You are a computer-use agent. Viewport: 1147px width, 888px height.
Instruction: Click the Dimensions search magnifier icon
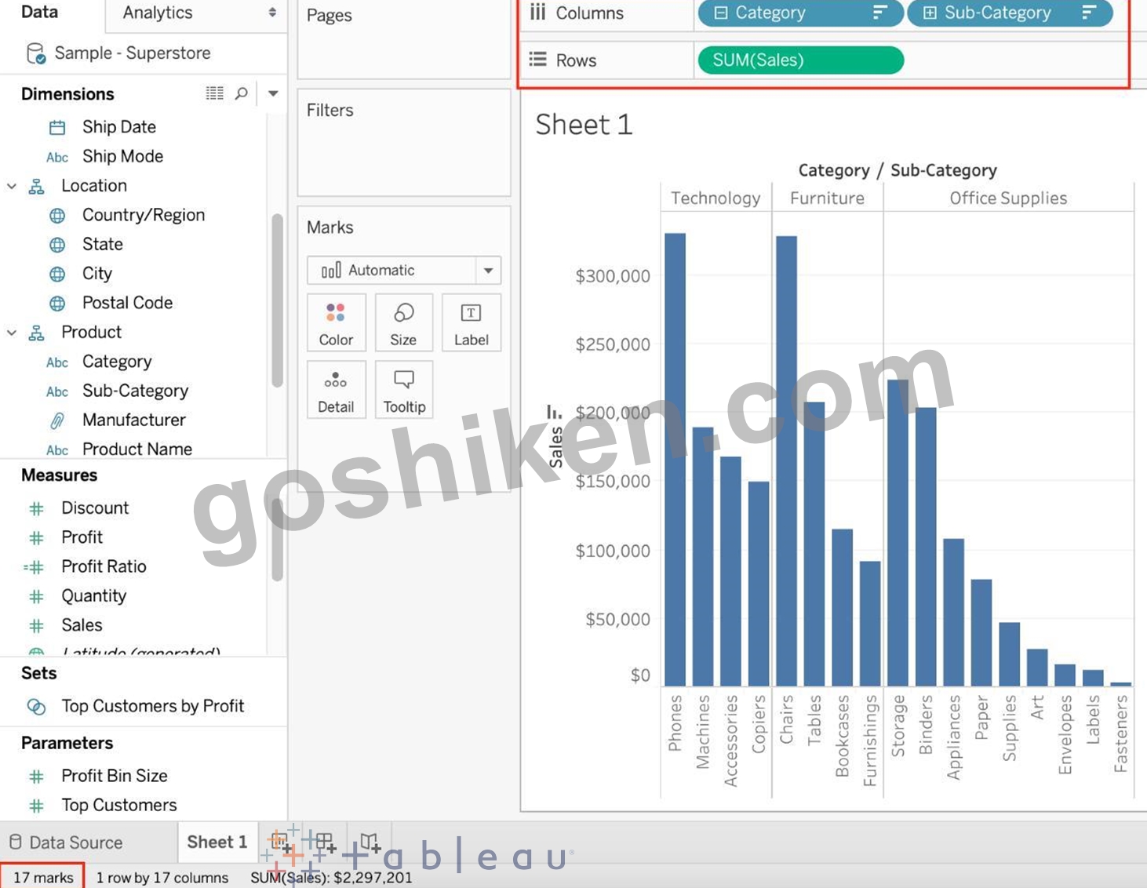click(242, 93)
